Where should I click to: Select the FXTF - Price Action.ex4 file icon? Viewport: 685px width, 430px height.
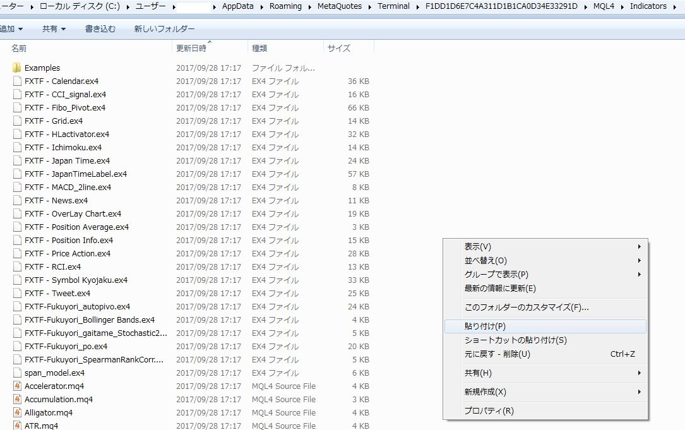tap(17, 253)
